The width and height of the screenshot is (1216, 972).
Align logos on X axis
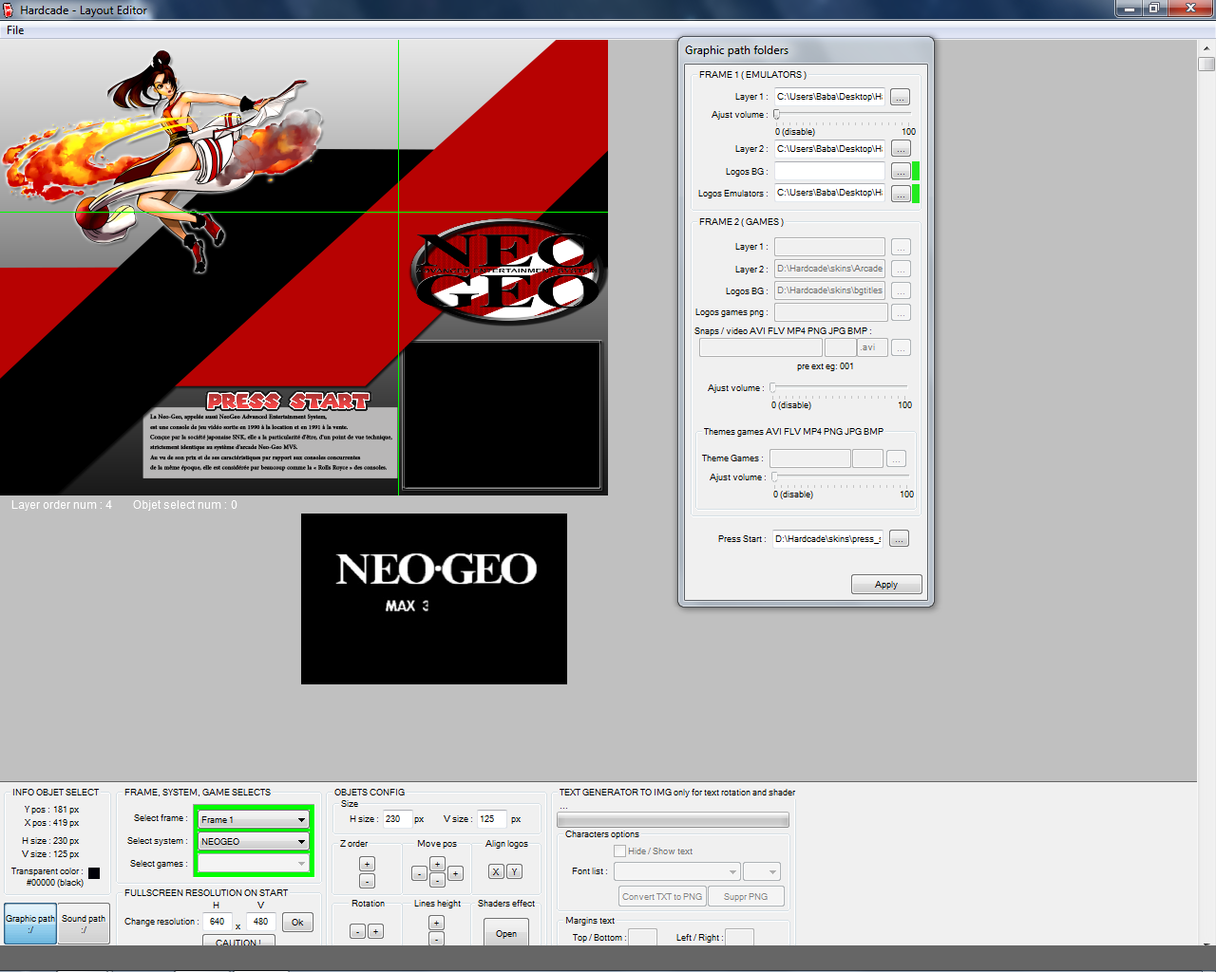coord(496,871)
